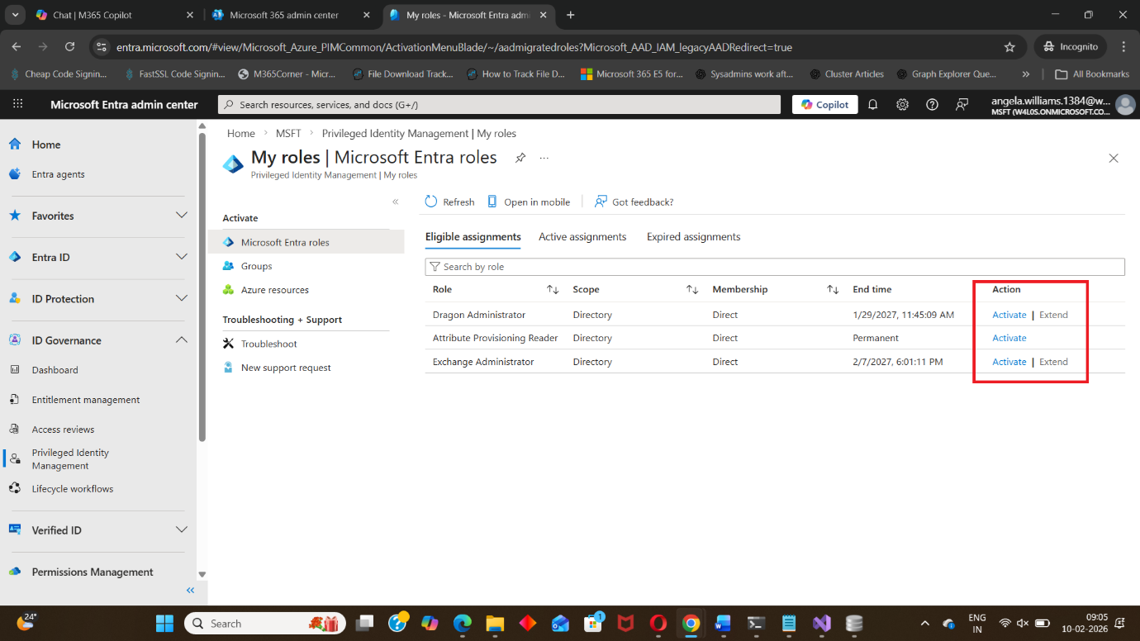The height and width of the screenshot is (641, 1140).
Task: Click the Refresh icon in toolbar
Action: click(430, 202)
